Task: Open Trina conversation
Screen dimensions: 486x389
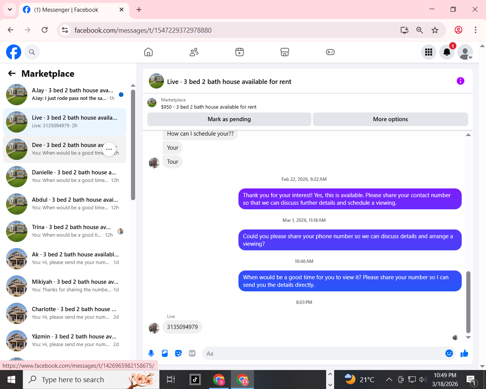Action: coord(65,231)
